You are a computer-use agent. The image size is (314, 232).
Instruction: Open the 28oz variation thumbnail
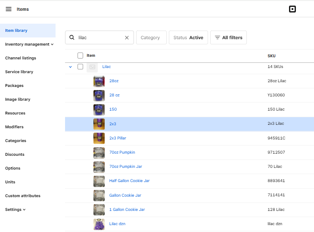point(99,81)
